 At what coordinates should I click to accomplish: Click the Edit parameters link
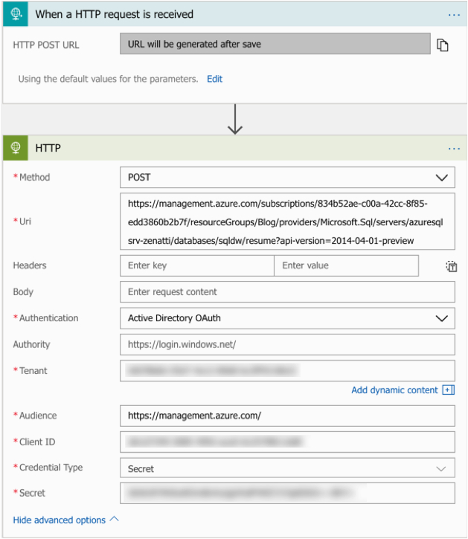(214, 79)
